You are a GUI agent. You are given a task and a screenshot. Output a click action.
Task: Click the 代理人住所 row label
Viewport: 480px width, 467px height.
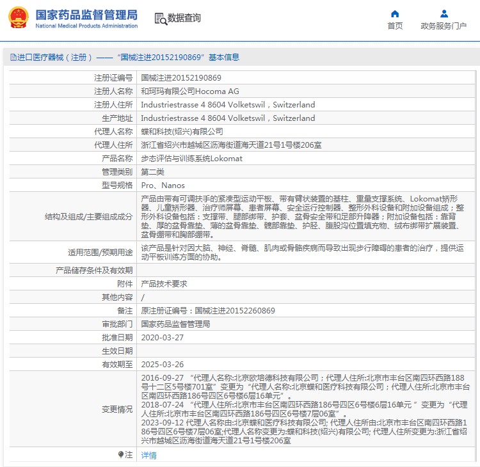click(113, 145)
